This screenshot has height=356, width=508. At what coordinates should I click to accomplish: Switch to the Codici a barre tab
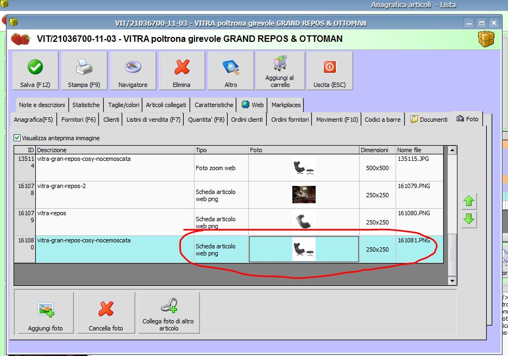tap(382, 120)
